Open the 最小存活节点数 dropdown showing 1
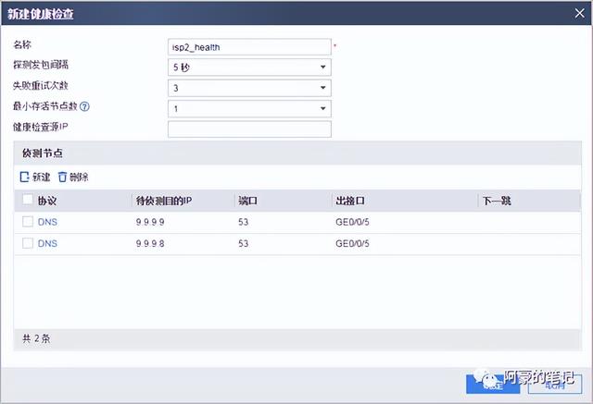The width and height of the screenshot is (593, 404). [249, 109]
